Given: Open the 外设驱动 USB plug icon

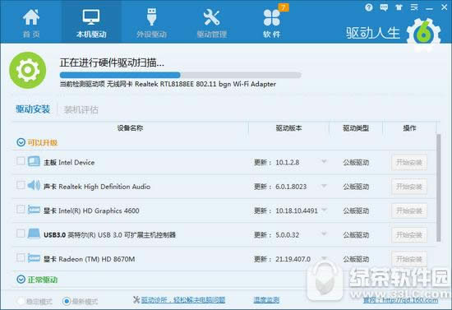Looking at the screenshot, I should 152,17.
